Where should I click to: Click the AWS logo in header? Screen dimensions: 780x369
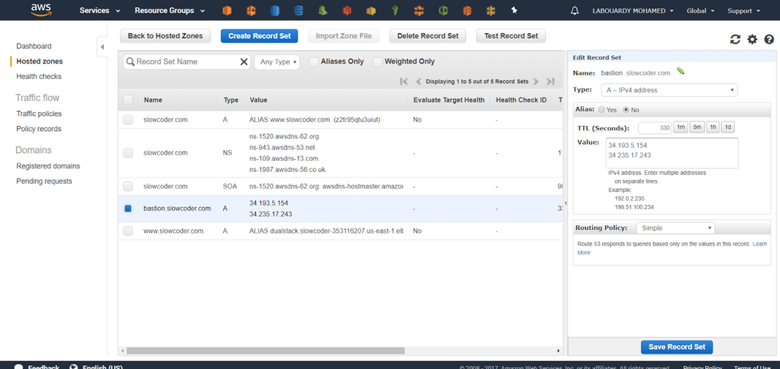click(40, 10)
